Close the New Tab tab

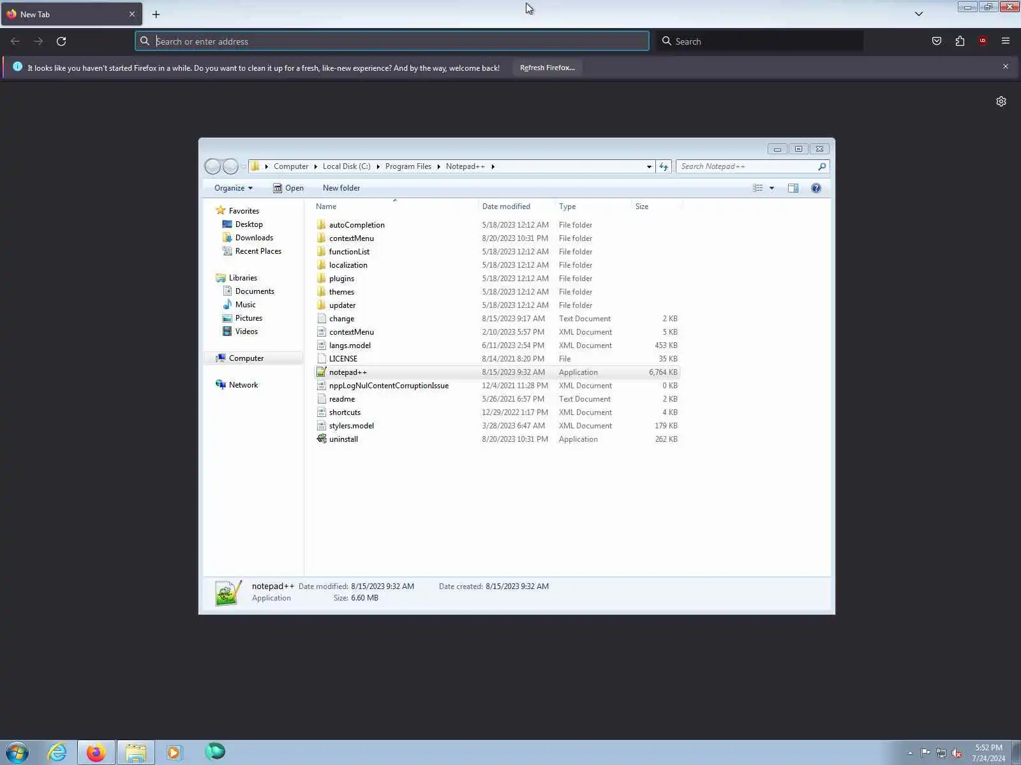point(132,14)
